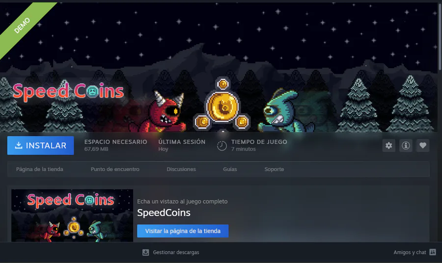The image size is (442, 263).
Task: Click the clock icon beside Tiempo de juego
Action: click(x=222, y=146)
